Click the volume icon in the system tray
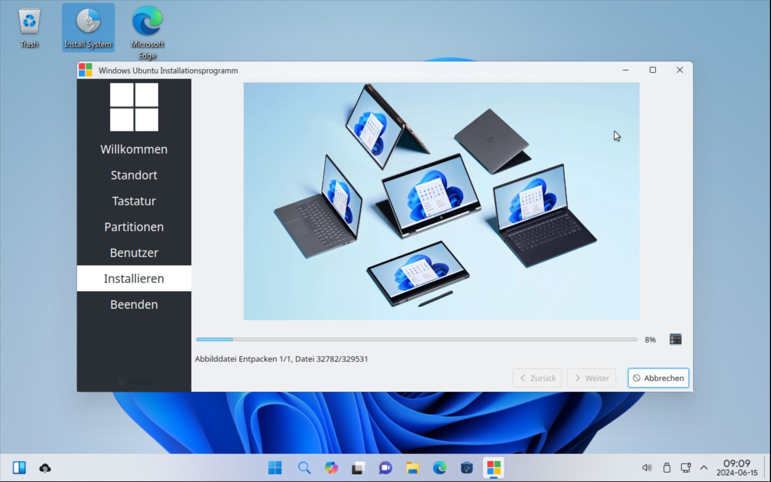Viewport: 771px width, 482px height. (x=648, y=468)
